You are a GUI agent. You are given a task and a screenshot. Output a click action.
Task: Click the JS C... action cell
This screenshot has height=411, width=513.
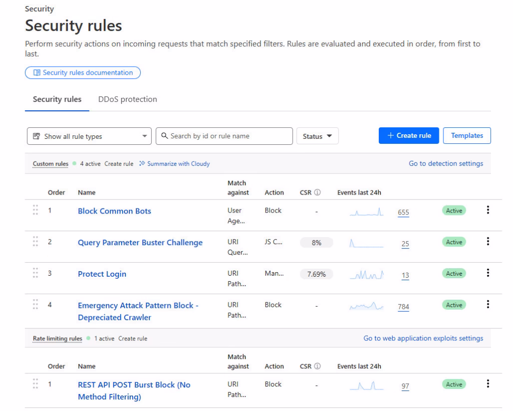tap(274, 242)
